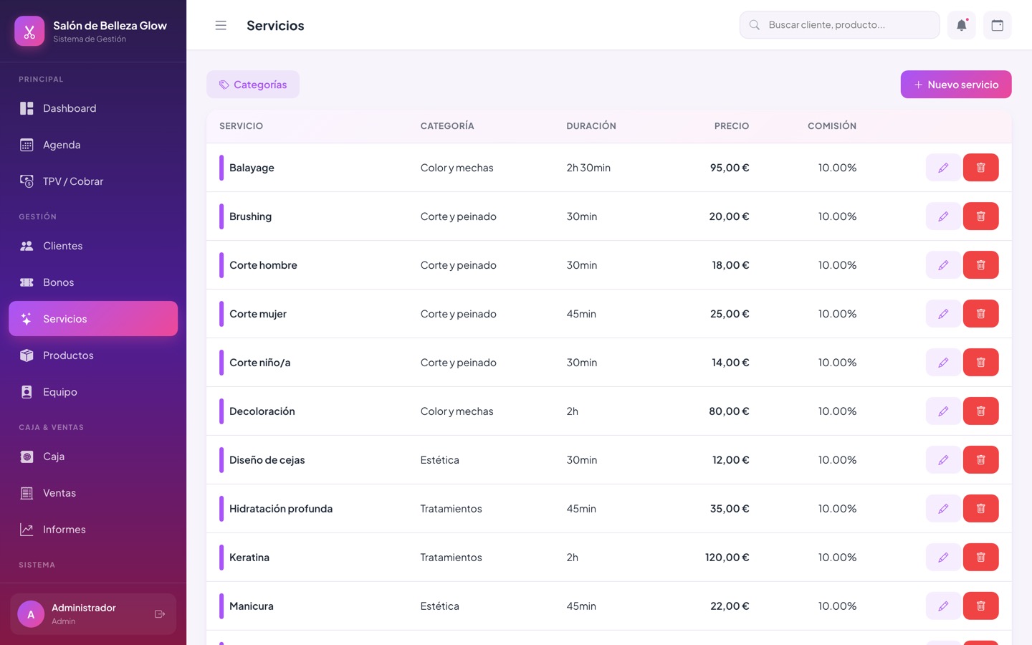
Task: Focus the Buscar cliente search field
Action: click(839, 25)
